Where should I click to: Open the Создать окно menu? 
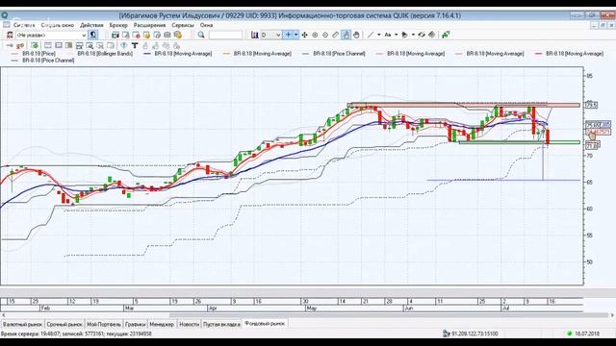click(58, 25)
